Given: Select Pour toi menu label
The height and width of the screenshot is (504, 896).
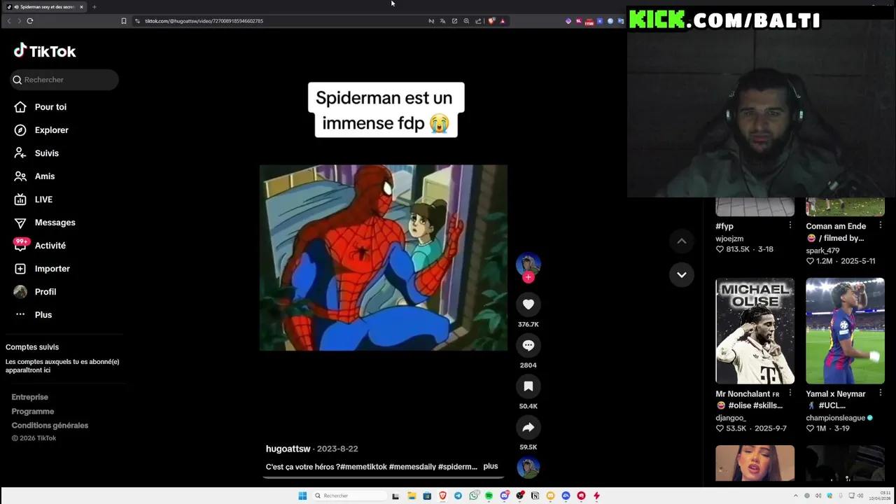Looking at the screenshot, I should click(x=50, y=107).
